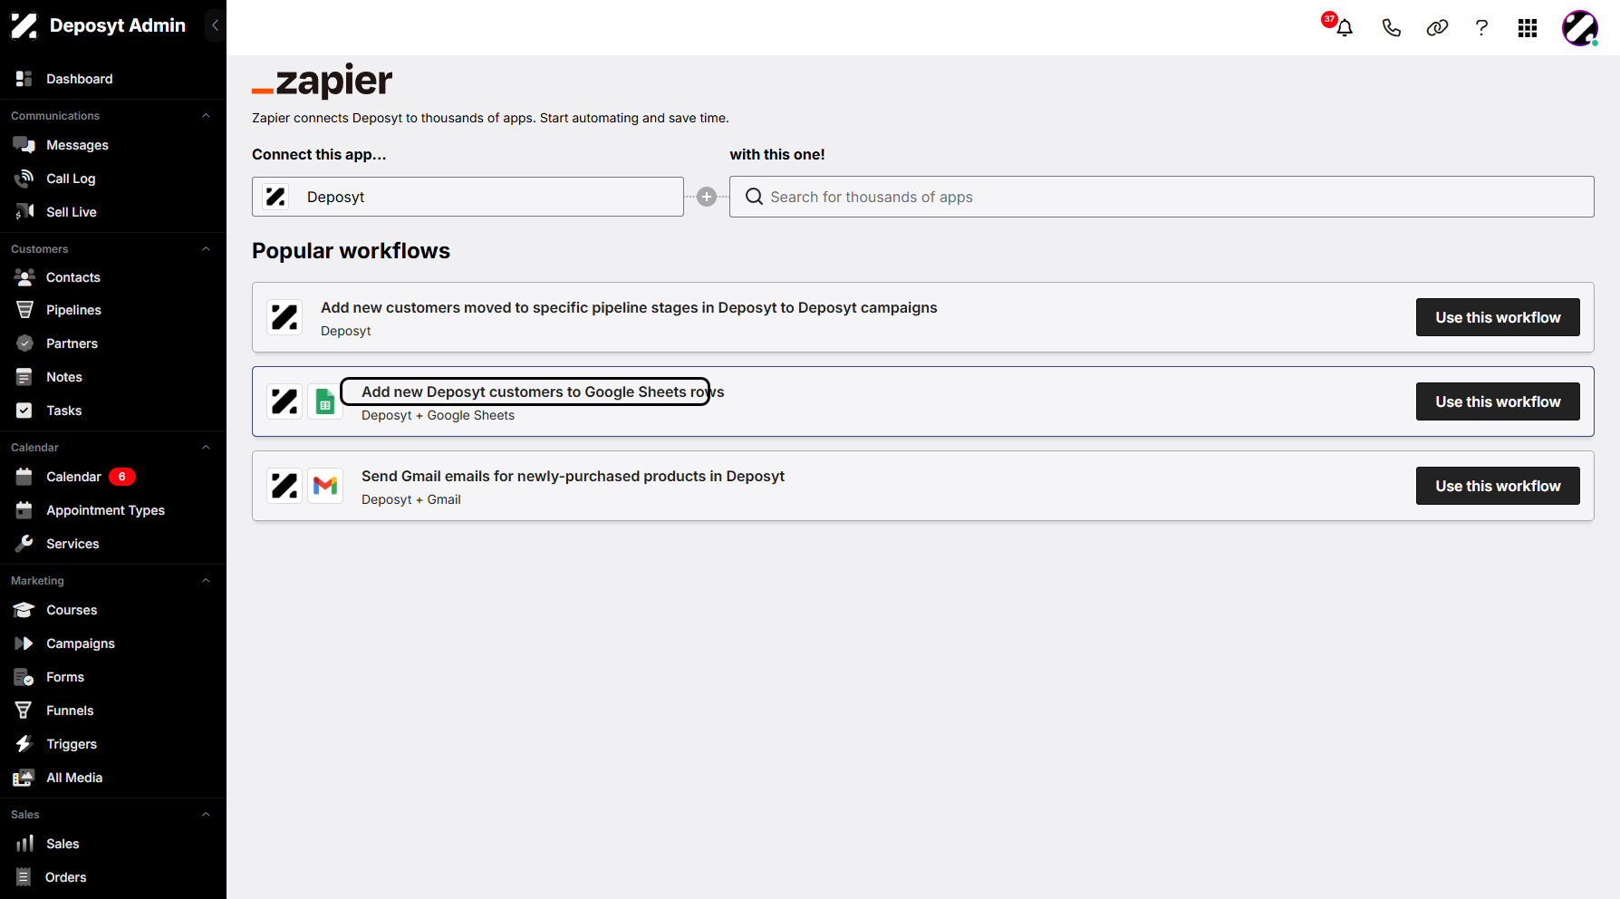Use the pipeline stages campaign workflow
Viewport: 1620px width, 899px height.
pos(1498,317)
